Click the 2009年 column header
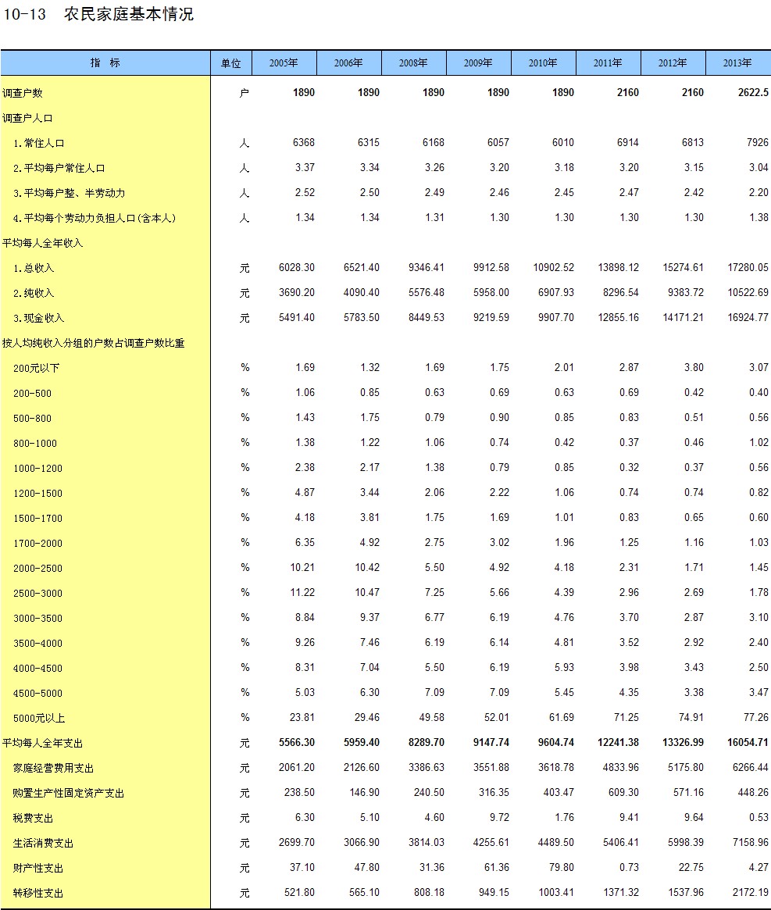This screenshot has width=771, height=910. click(479, 63)
